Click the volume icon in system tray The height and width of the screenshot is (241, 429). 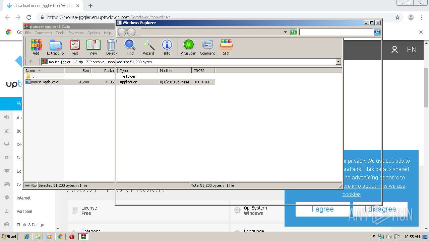pyautogui.click(x=389, y=237)
